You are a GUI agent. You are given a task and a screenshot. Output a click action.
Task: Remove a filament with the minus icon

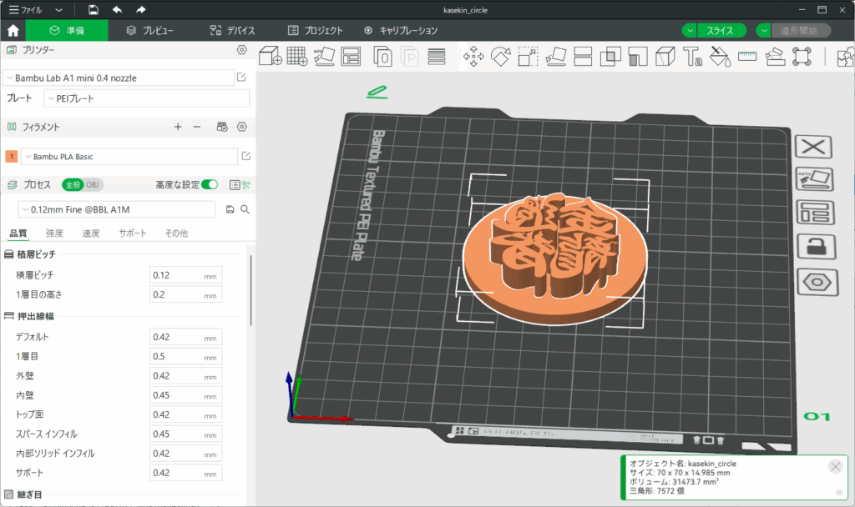click(x=197, y=127)
